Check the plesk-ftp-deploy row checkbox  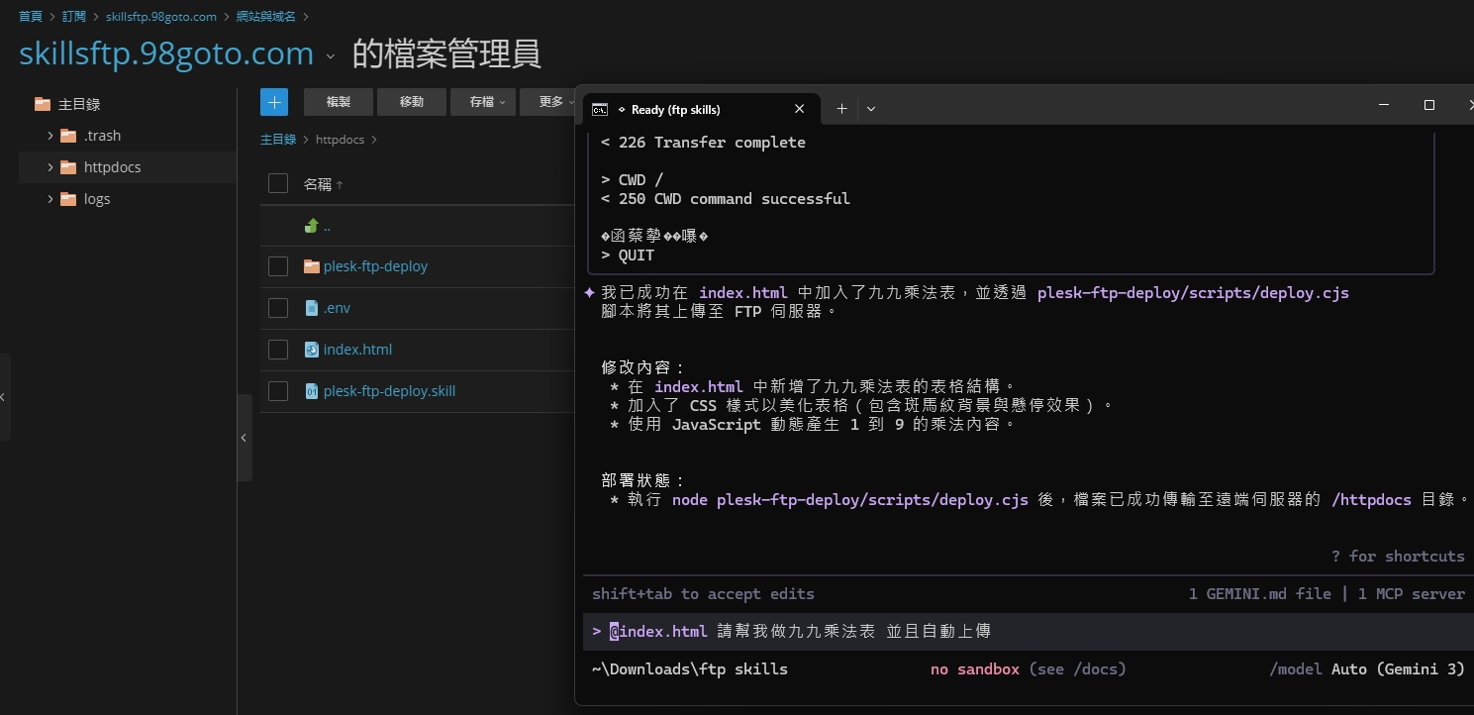[278, 266]
